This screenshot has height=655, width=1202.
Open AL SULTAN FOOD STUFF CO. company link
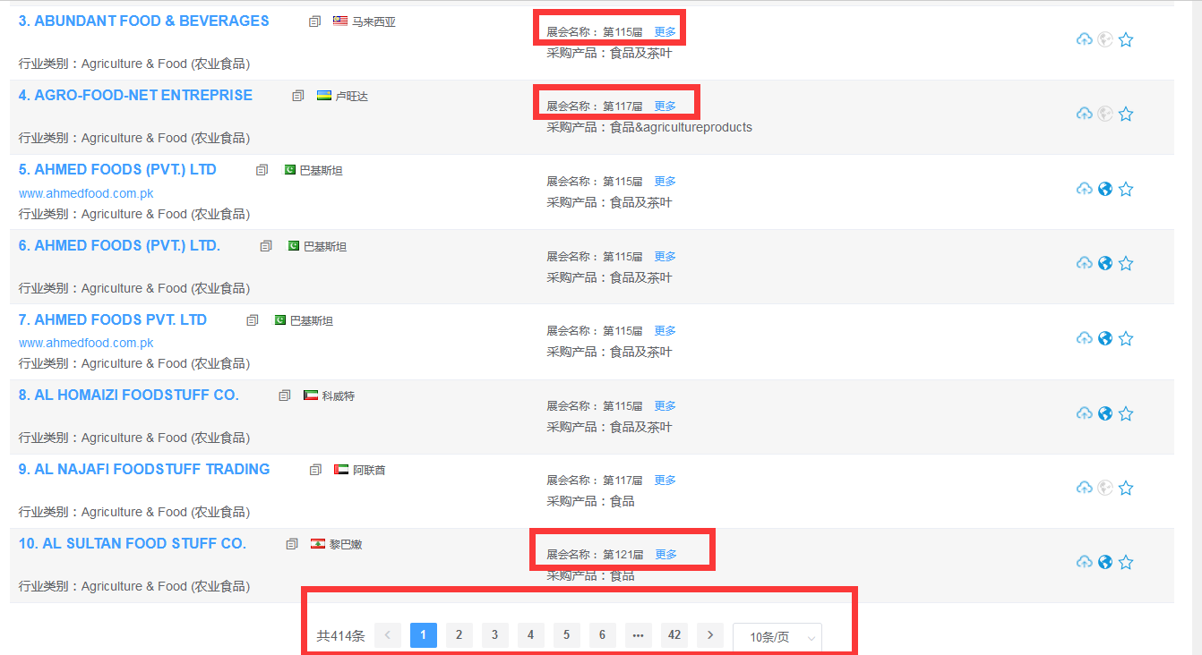tap(133, 543)
